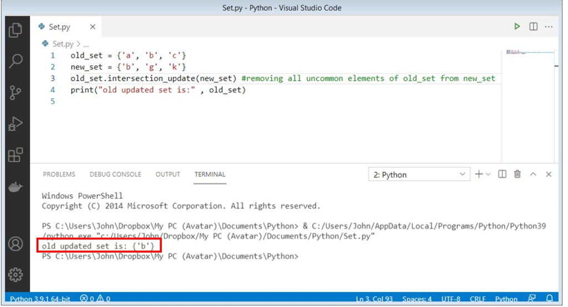Switch to the TERMINAL panel tab

(210, 174)
